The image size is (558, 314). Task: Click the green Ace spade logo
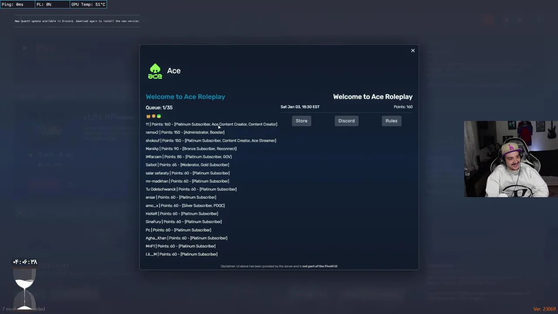[155, 71]
